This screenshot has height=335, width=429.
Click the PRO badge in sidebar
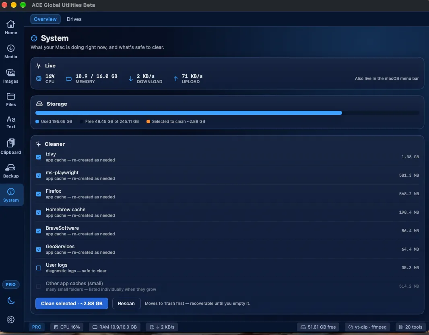11,284
